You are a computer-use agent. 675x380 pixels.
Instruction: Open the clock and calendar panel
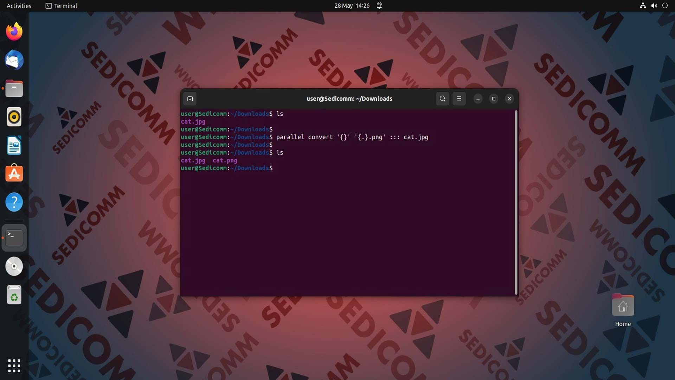tap(352, 6)
